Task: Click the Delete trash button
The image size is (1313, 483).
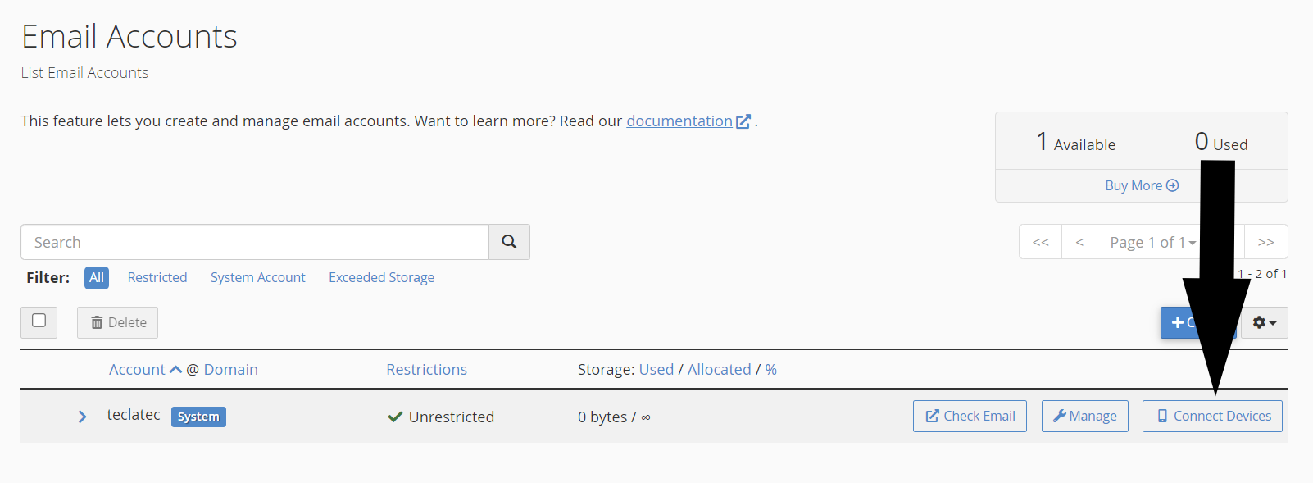Action: [x=118, y=323]
